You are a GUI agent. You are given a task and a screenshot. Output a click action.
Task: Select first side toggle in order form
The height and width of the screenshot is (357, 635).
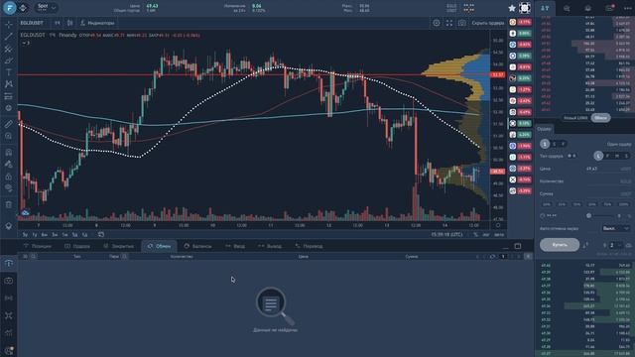point(545,144)
